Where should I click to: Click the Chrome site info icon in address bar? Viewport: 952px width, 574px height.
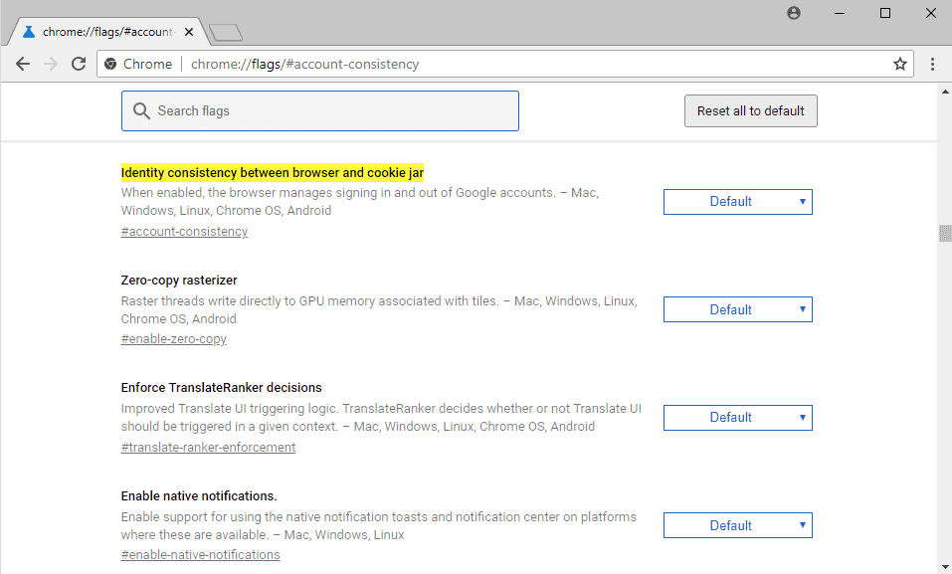110,64
